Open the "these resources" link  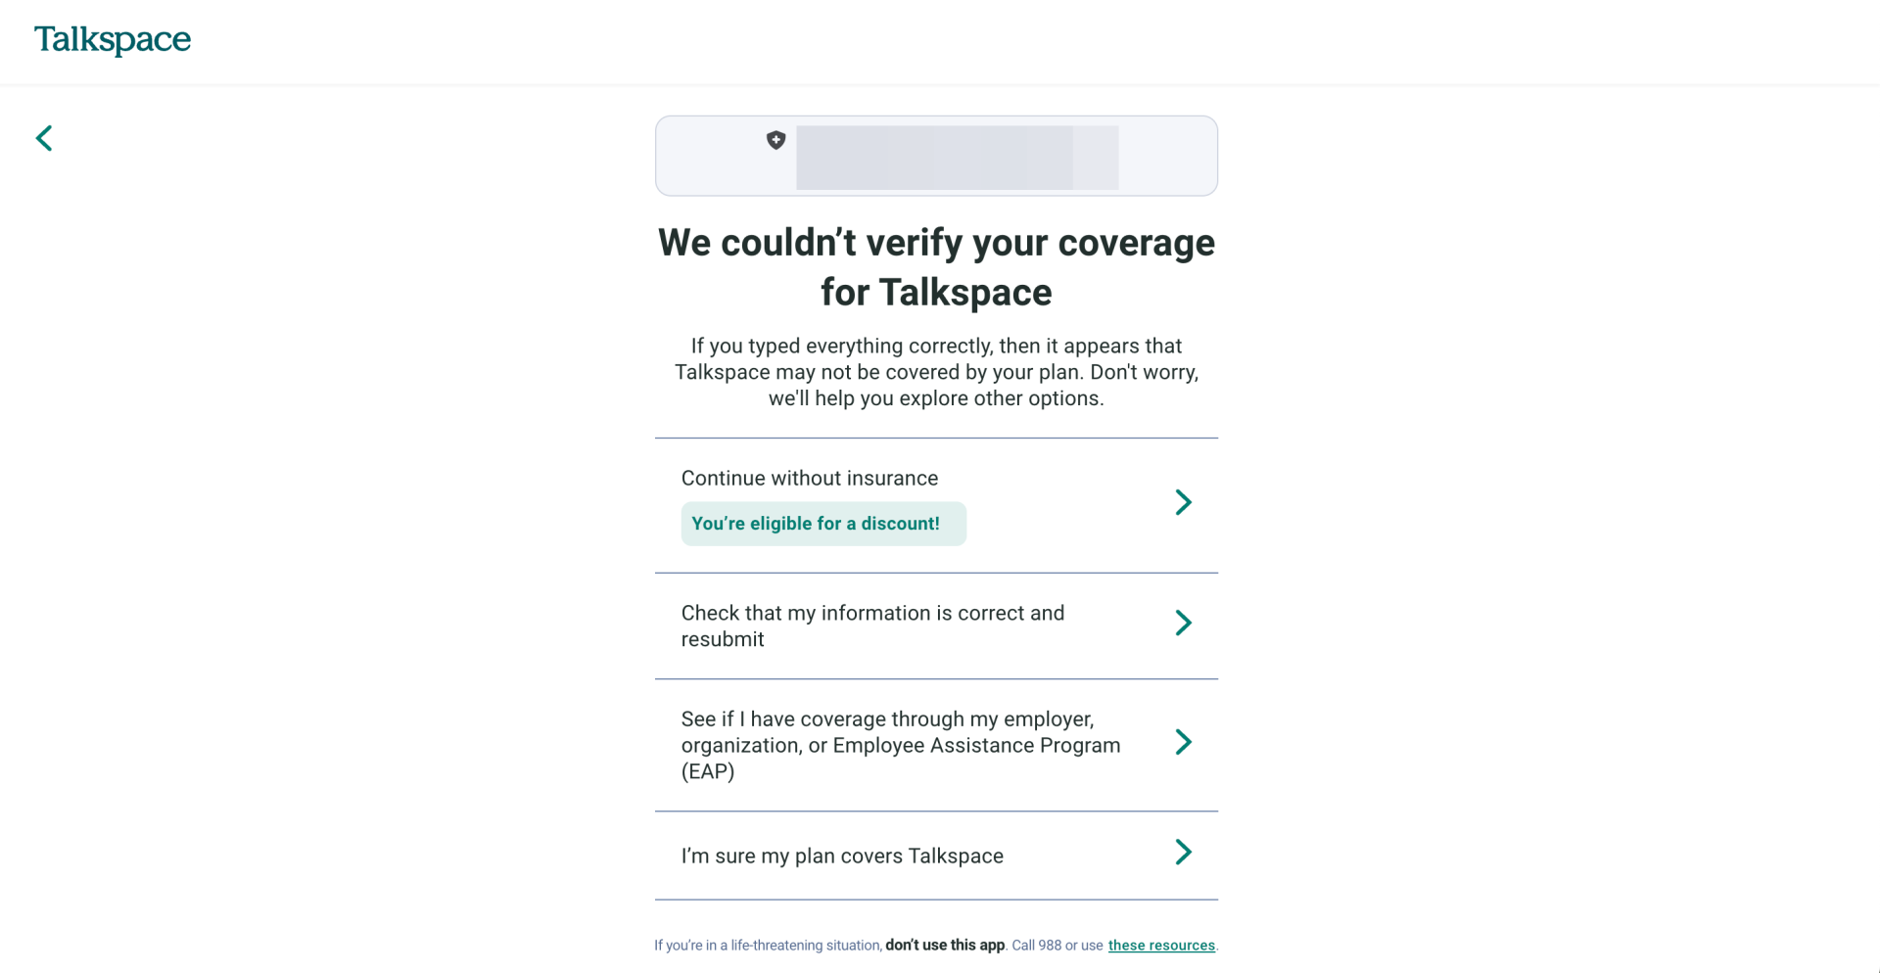click(1160, 946)
